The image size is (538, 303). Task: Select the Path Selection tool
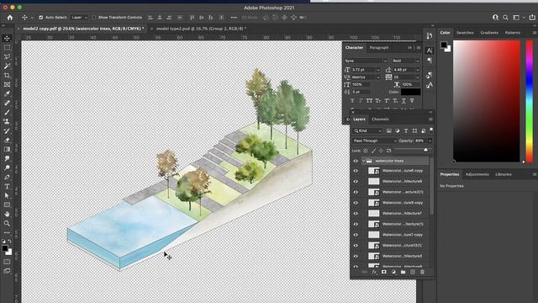(x=7, y=195)
